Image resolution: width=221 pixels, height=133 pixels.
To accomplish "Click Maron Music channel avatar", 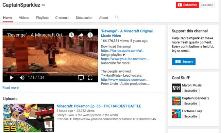I will click(x=176, y=88).
